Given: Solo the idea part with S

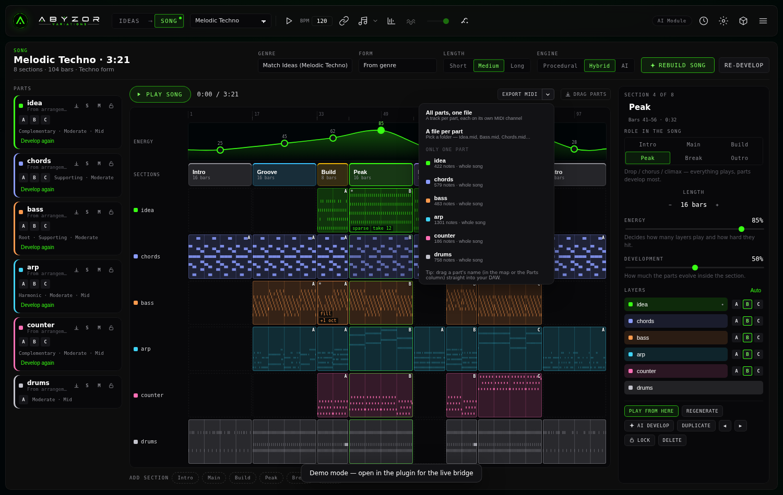Looking at the screenshot, I should (x=87, y=106).
